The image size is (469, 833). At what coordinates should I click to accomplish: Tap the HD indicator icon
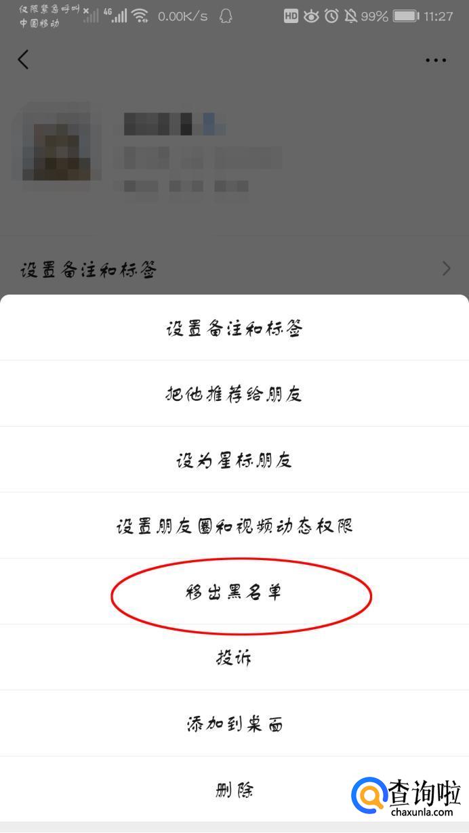pos(291,16)
